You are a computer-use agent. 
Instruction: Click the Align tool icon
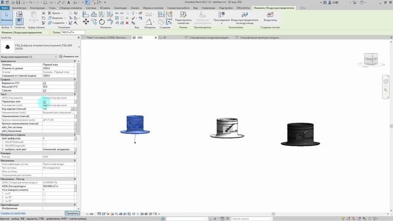[86, 14]
